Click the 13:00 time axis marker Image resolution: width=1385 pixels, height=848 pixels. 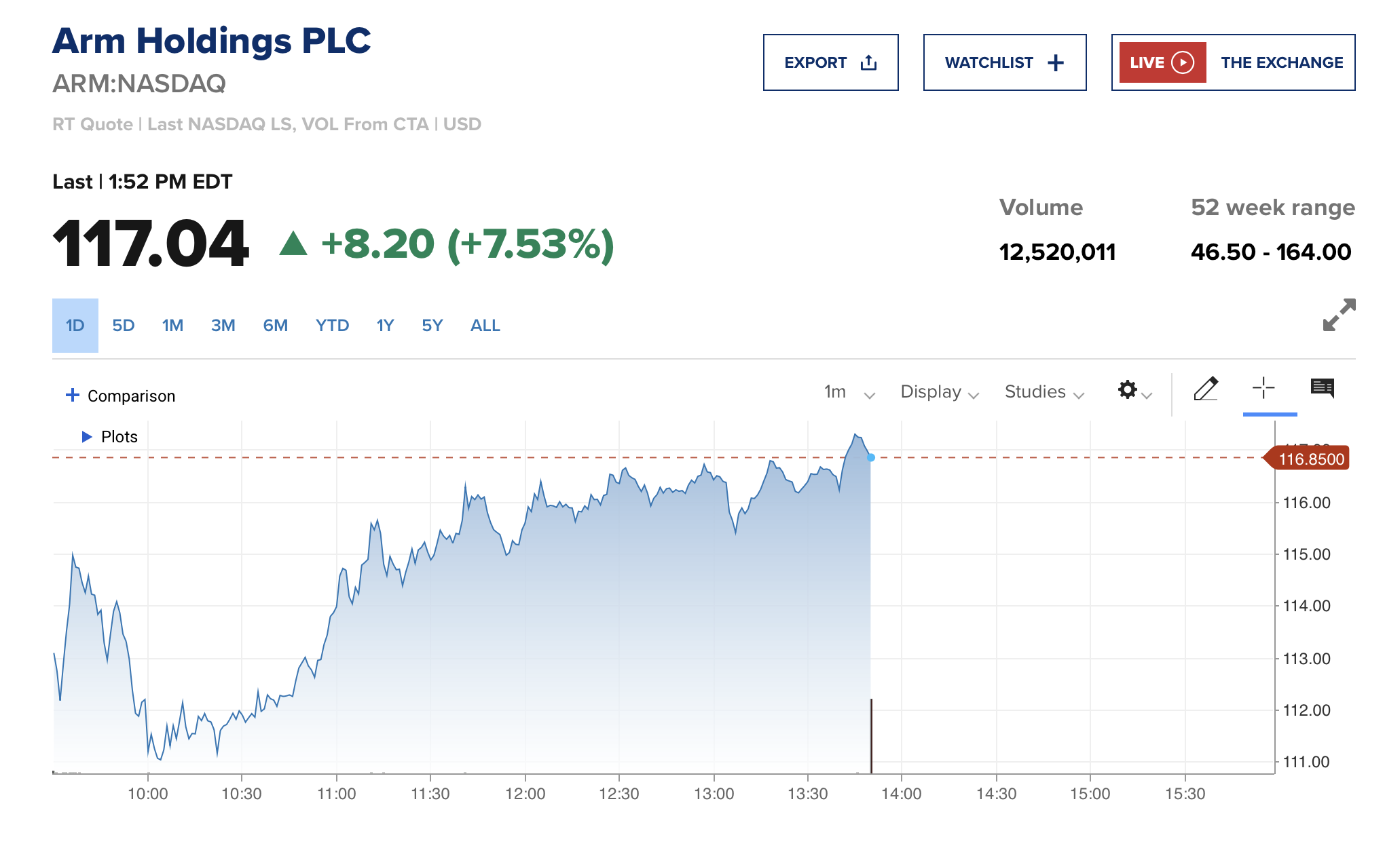pyautogui.click(x=714, y=794)
